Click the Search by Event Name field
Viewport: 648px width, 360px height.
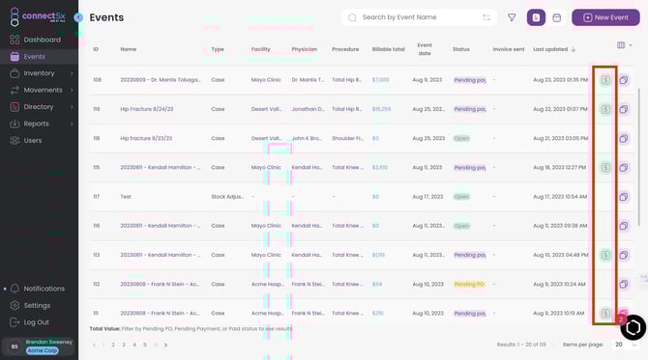tap(419, 17)
